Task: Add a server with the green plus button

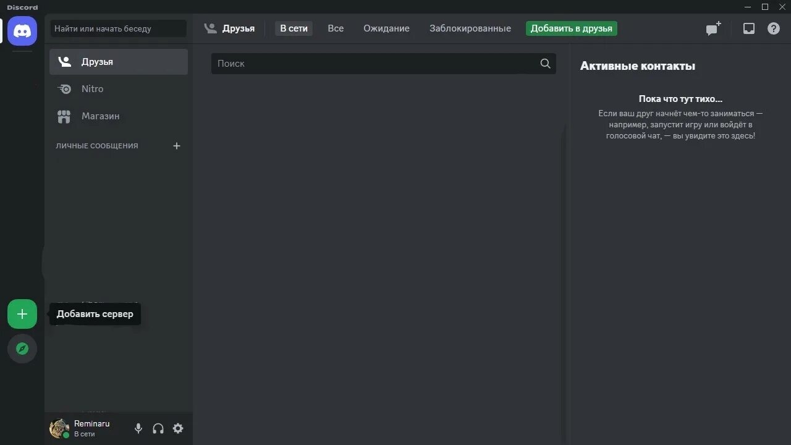Action: click(x=22, y=314)
